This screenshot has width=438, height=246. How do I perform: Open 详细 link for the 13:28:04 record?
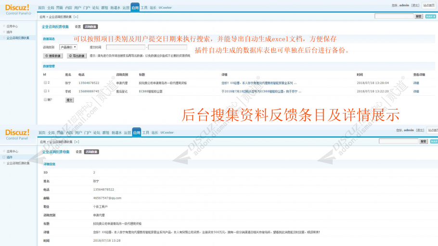pyautogui.click(x=416, y=83)
